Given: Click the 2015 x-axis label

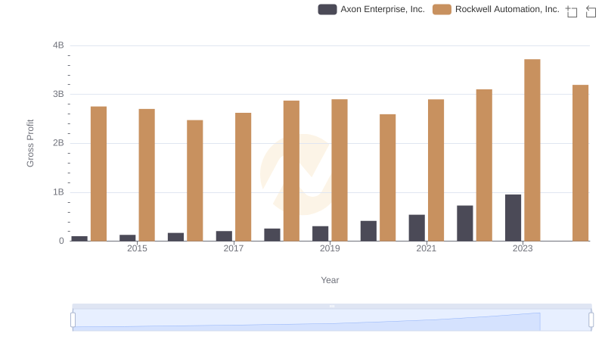Looking at the screenshot, I should pyautogui.click(x=137, y=248).
